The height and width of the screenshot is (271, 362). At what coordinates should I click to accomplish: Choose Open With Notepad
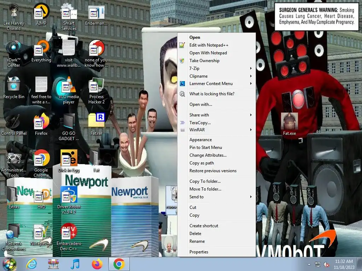[221, 53]
